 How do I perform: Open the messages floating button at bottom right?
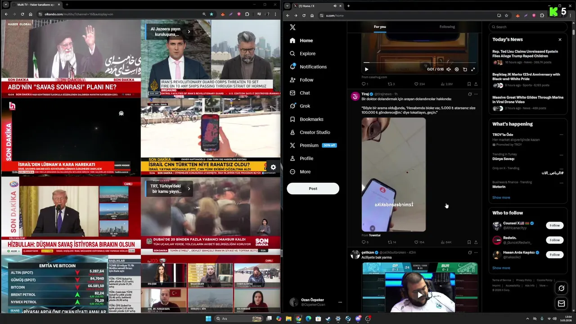point(561,304)
